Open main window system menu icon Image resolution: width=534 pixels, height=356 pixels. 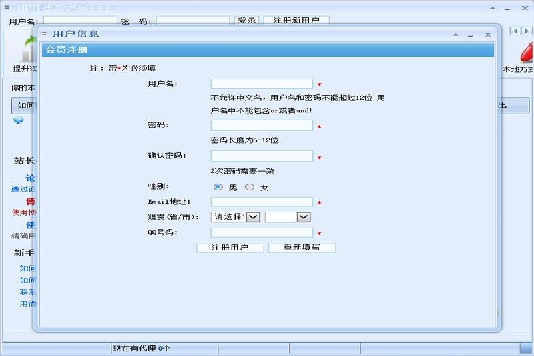[7, 7]
